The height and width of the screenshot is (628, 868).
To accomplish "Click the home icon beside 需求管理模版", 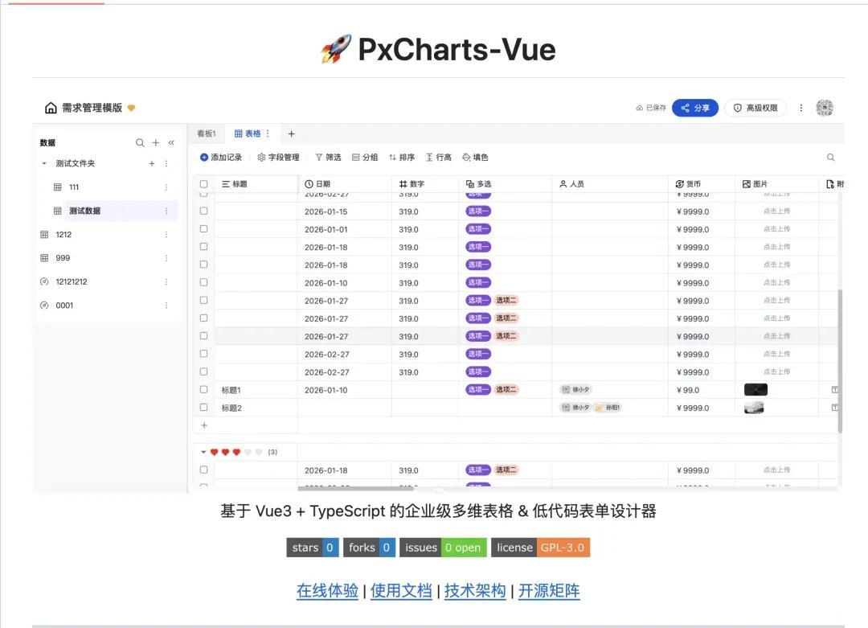I will point(51,108).
